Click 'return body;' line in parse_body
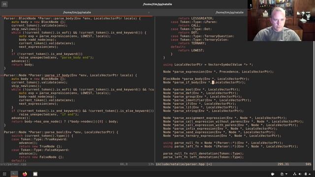 23,64
